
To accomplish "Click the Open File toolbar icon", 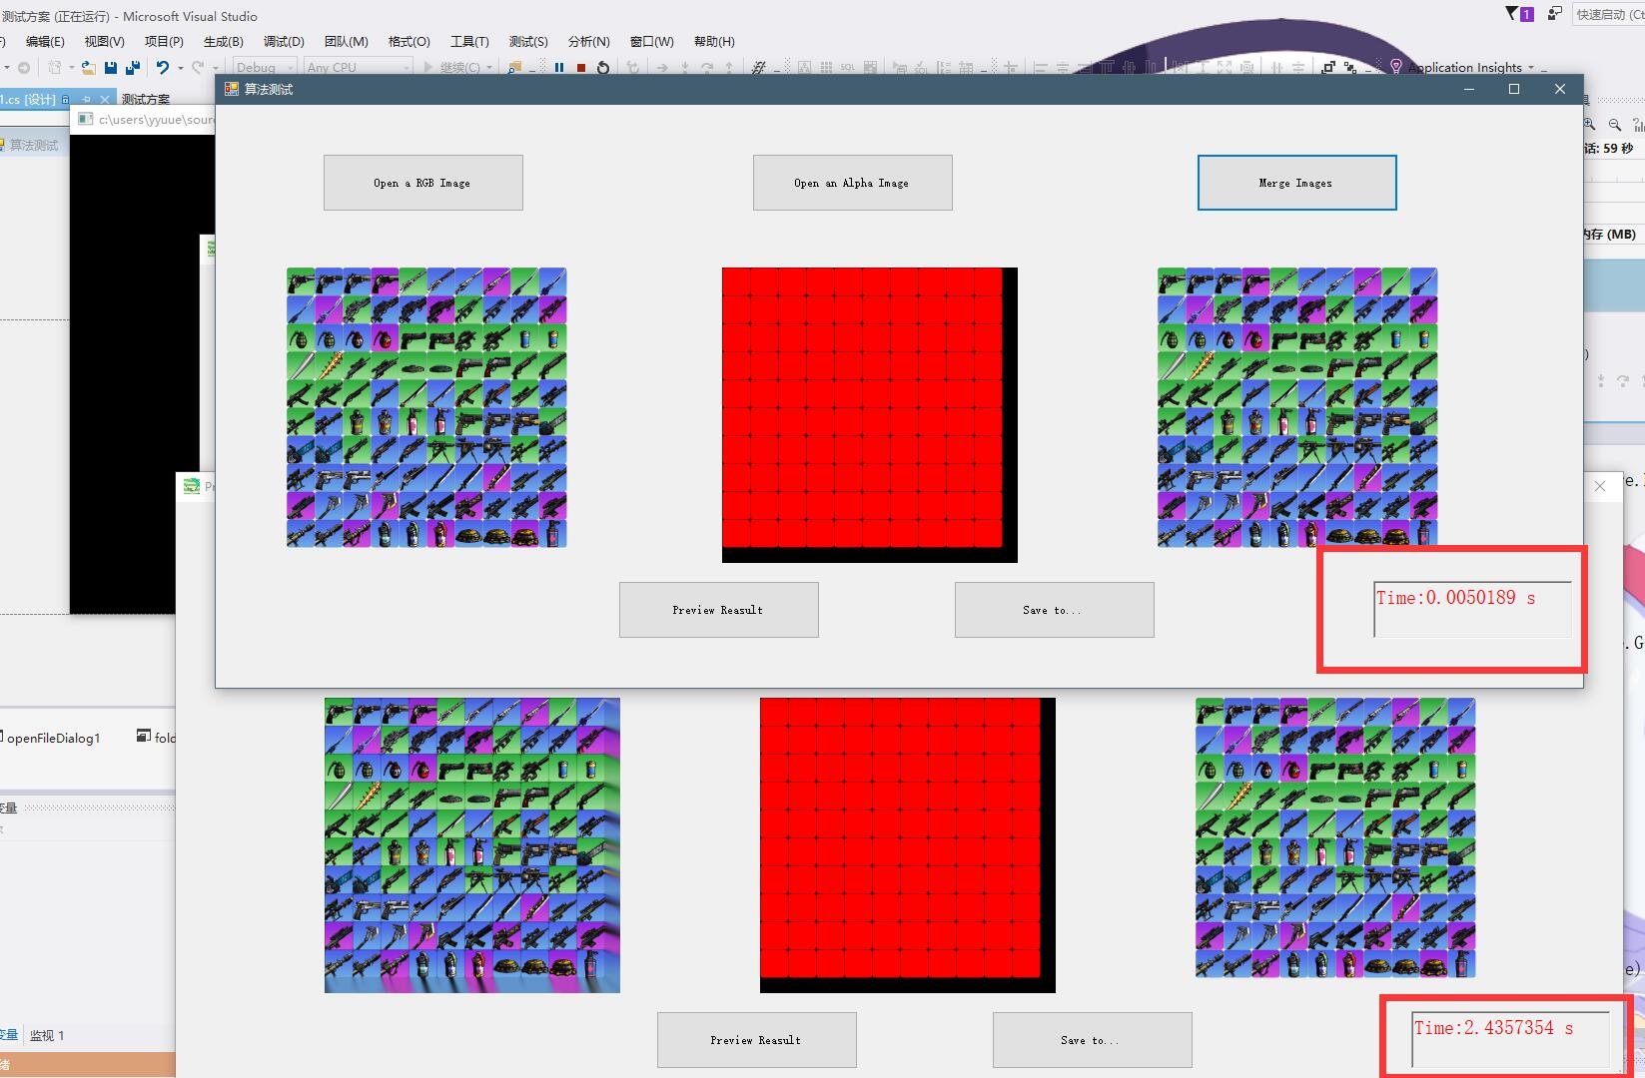I will (89, 67).
